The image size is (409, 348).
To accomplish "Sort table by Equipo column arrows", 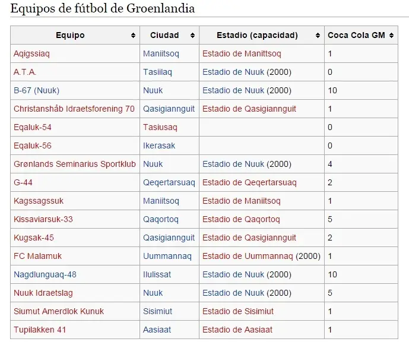I will click(x=133, y=36).
